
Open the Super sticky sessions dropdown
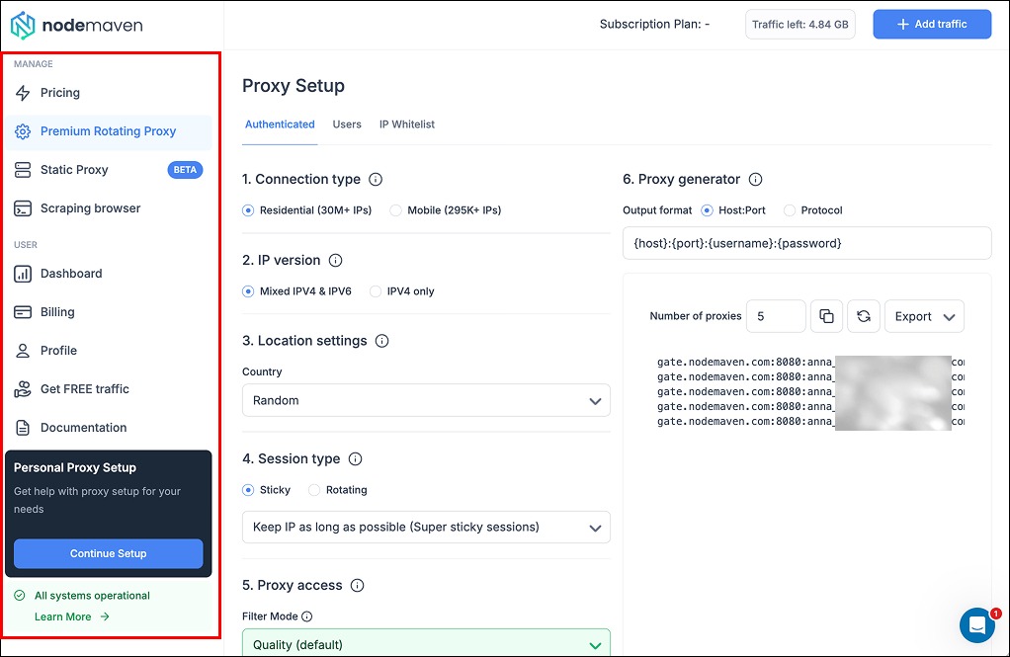click(x=426, y=528)
